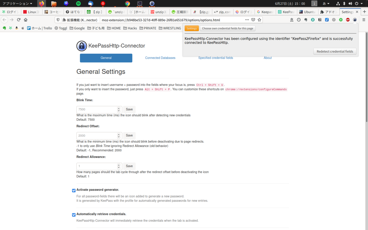
Task: Bookmark this page with the star icon
Action: 259,20
